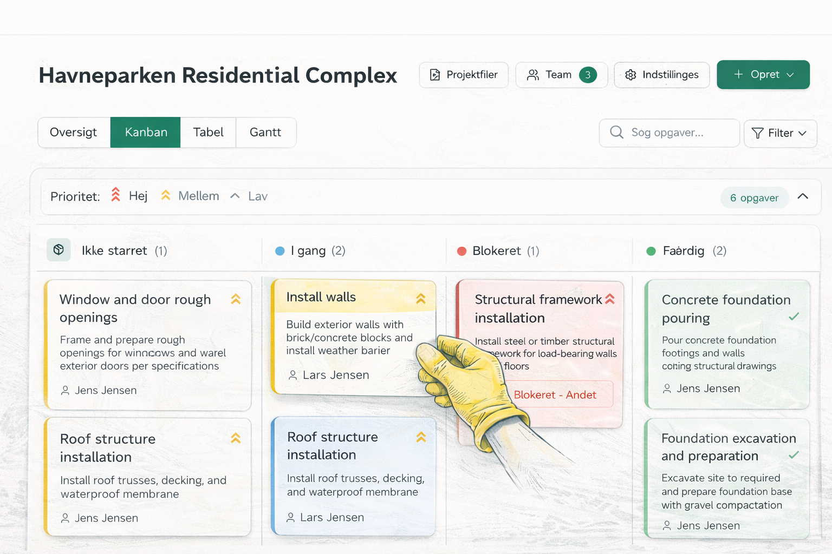
Task: Click the Projektfiler document icon
Action: click(x=435, y=75)
